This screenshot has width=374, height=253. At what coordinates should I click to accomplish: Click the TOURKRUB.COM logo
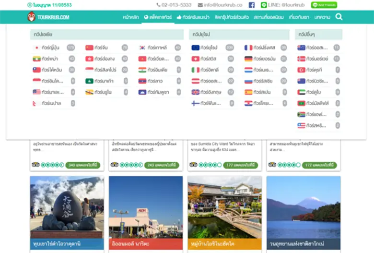(x=48, y=17)
